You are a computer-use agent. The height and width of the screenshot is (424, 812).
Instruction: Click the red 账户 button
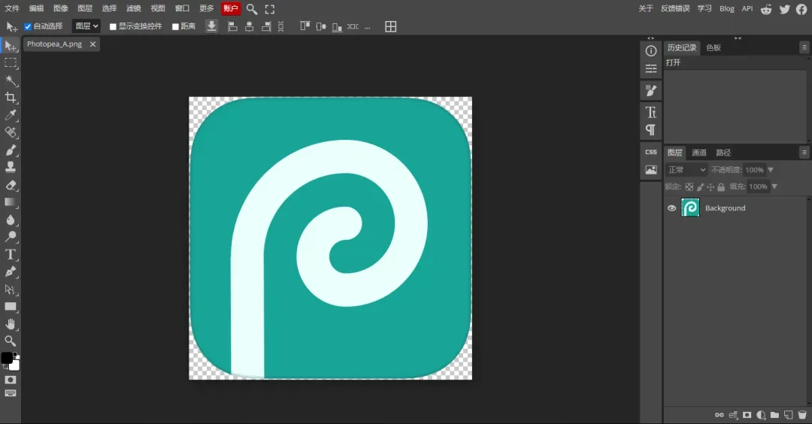pos(231,8)
